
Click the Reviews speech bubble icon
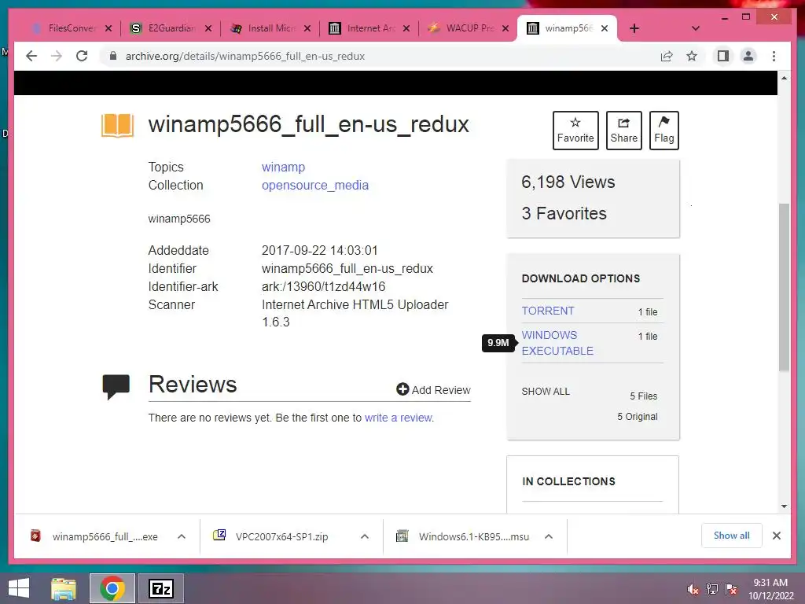(116, 387)
